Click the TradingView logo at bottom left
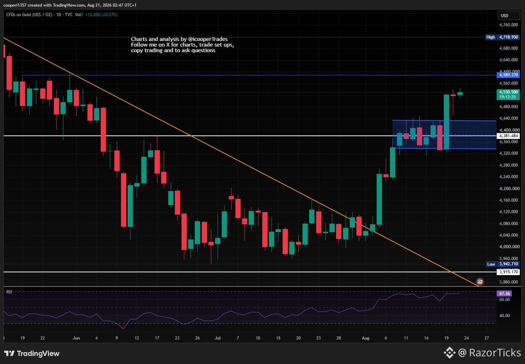The height and width of the screenshot is (364, 525). [x=32, y=353]
